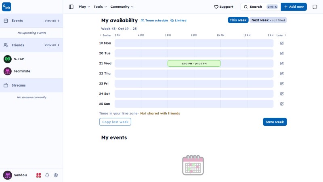Click the Friends people icon
323x182 pixels.
point(6,45)
